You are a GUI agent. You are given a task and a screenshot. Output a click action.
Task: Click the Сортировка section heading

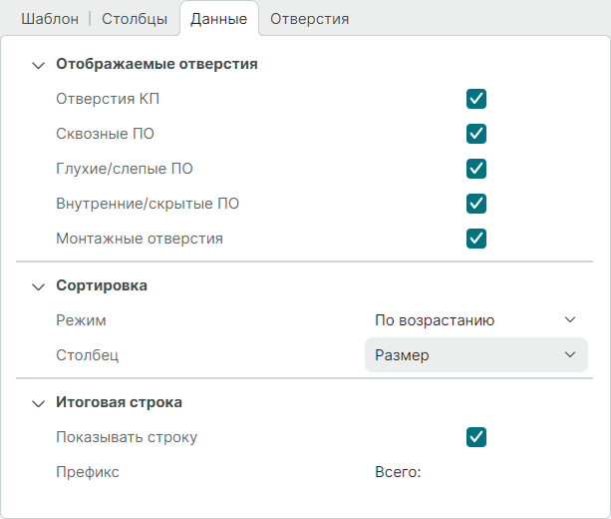pyautogui.click(x=102, y=285)
